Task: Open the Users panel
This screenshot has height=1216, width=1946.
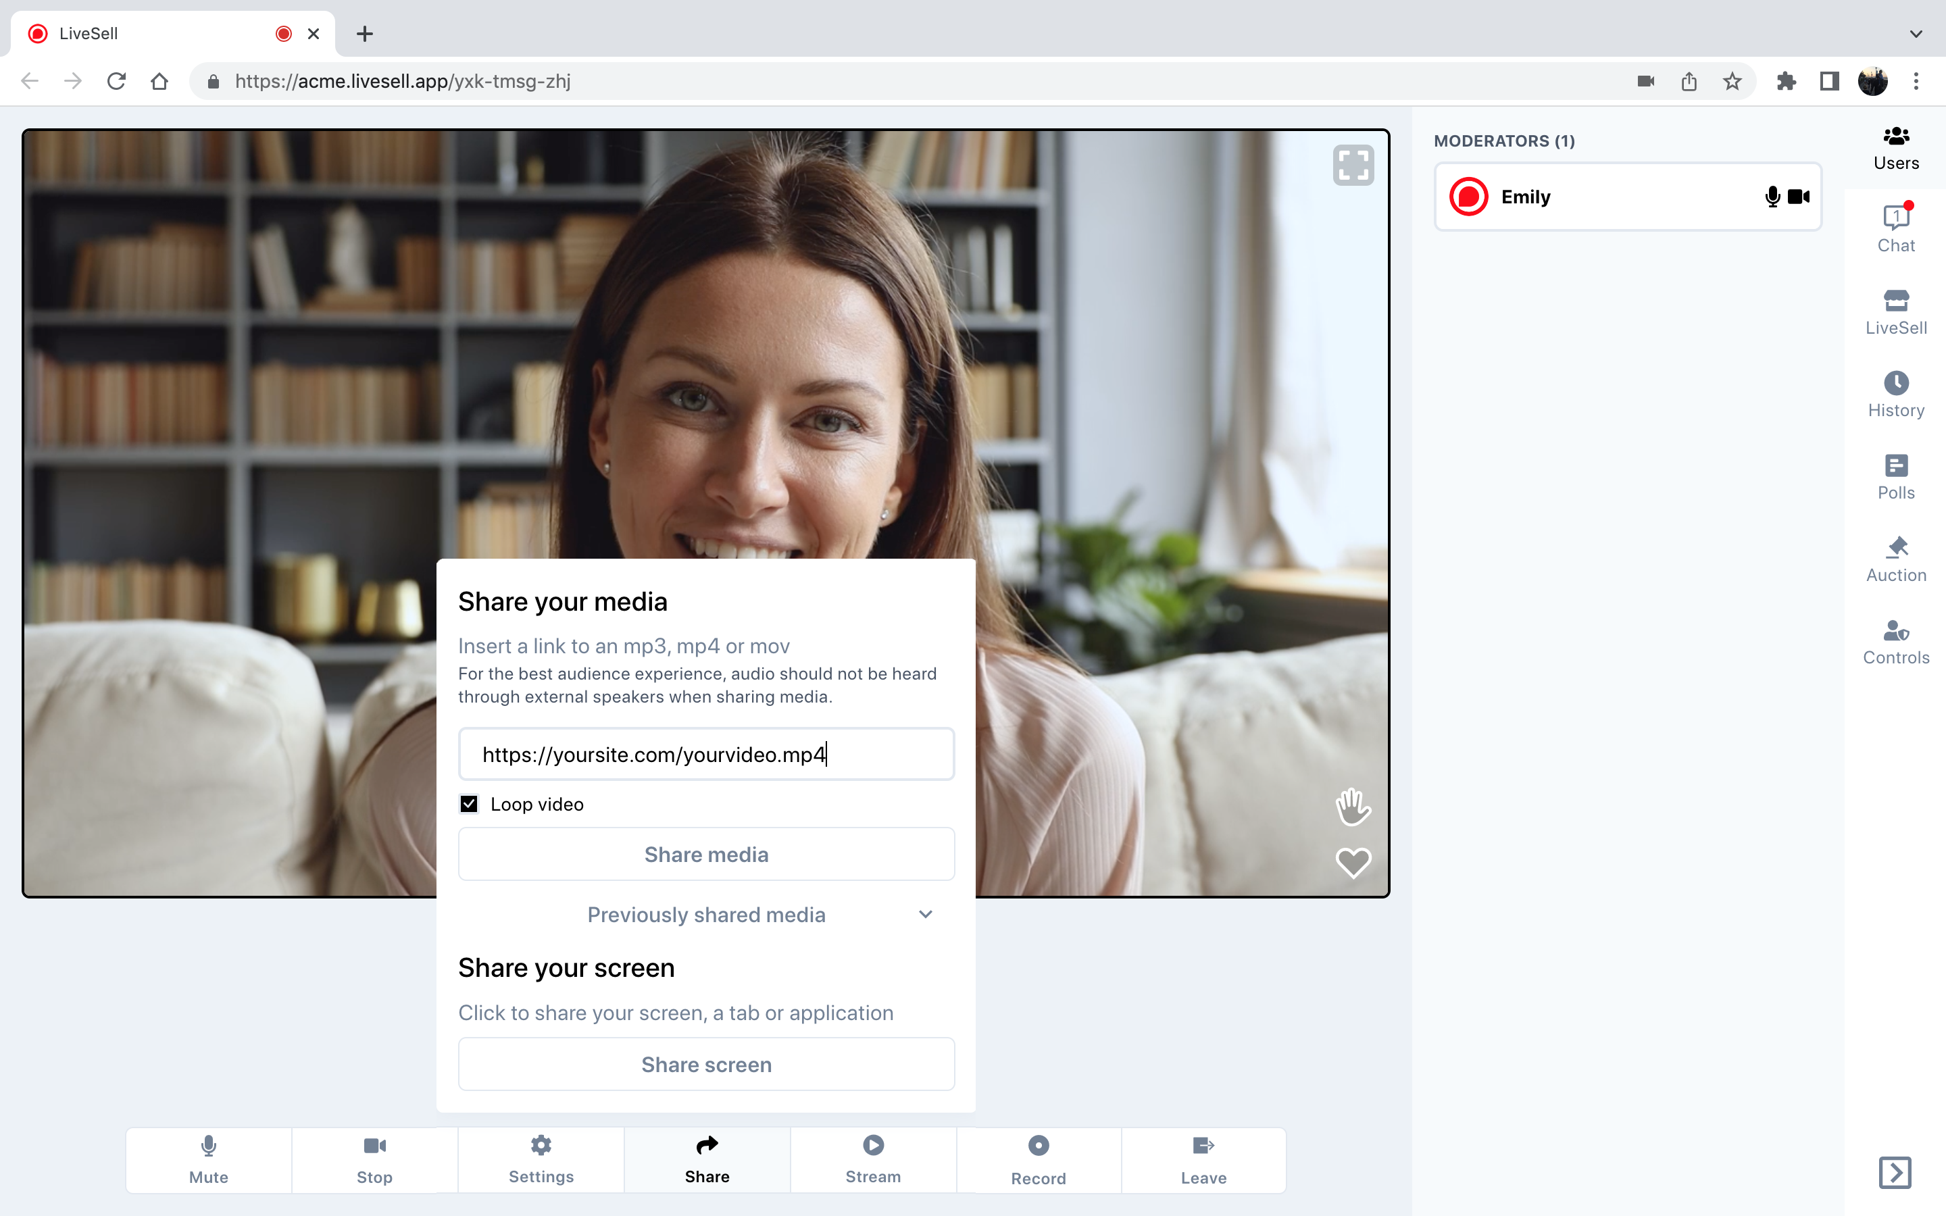Action: coord(1895,149)
